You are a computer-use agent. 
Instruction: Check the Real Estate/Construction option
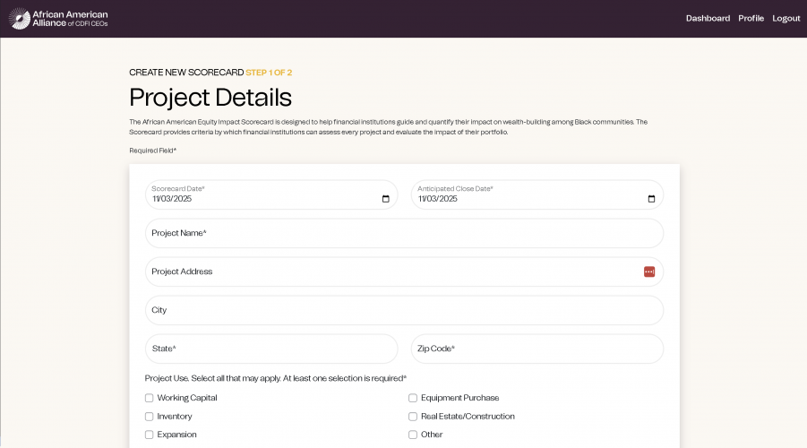pos(413,417)
